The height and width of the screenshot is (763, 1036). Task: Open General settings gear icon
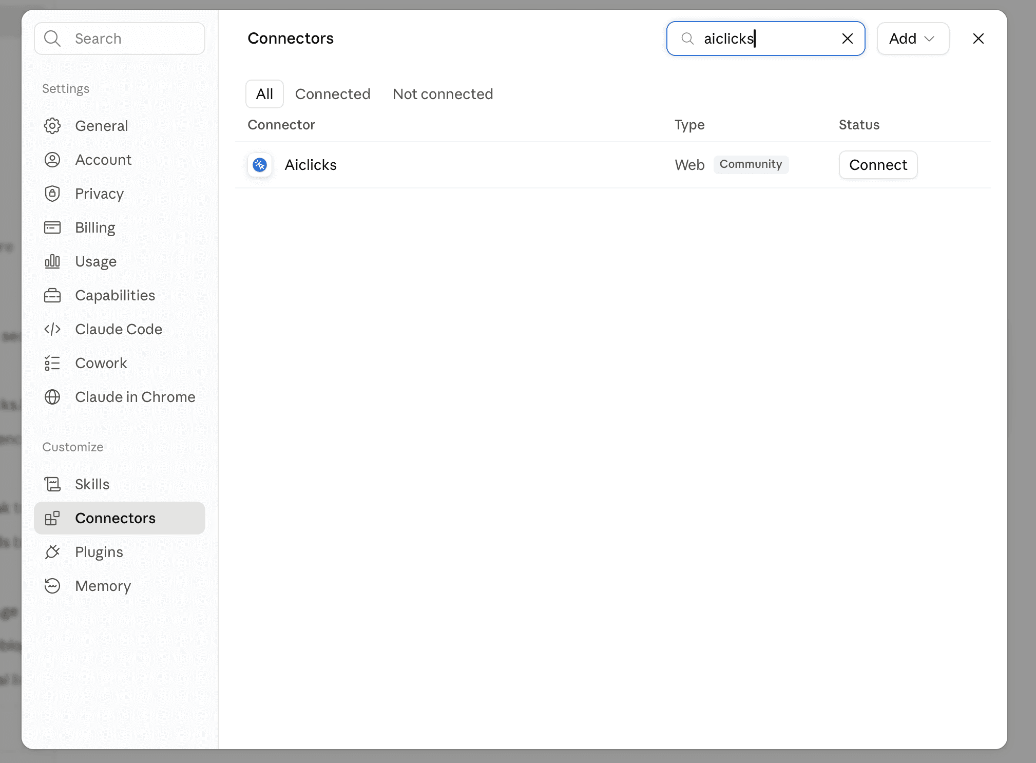(52, 126)
